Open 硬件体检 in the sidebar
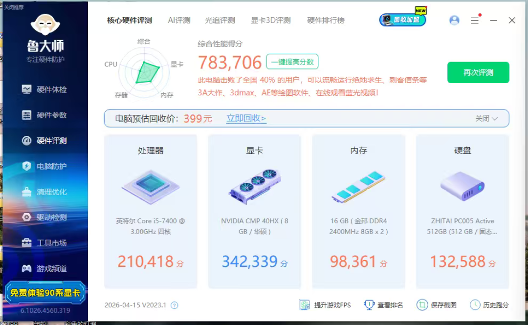528x325 pixels. pos(44,89)
